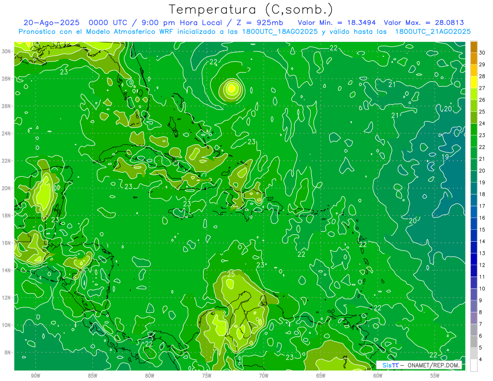Viewport: 493px width, 381px height.
Task: Click the "75W" longitude axis label
Action: pyautogui.click(x=207, y=376)
